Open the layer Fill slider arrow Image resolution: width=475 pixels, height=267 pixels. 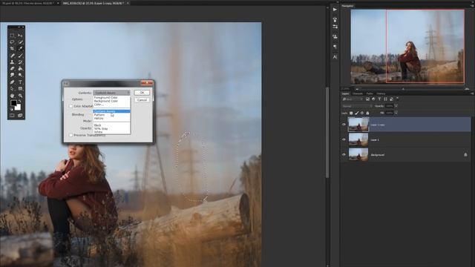point(396,113)
